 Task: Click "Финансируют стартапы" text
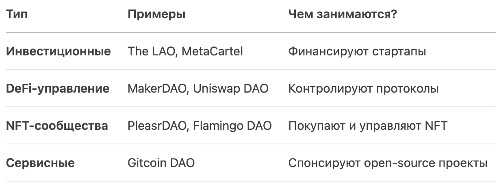(x=357, y=51)
